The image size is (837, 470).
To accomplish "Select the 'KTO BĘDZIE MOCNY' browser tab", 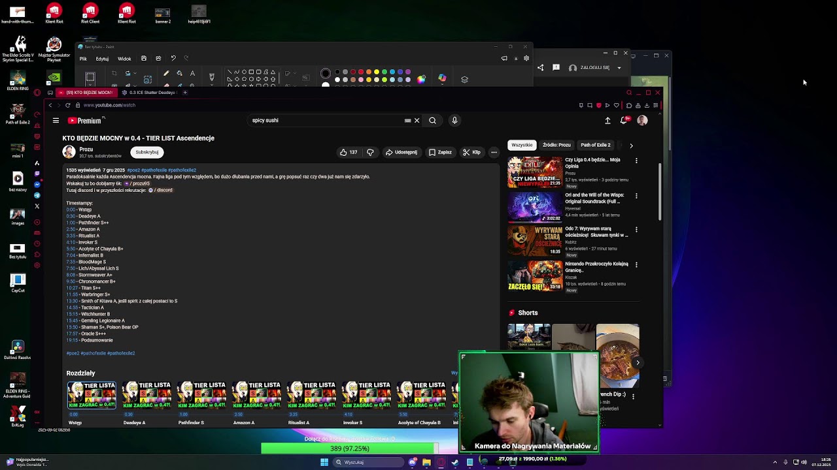I will 86,93.
